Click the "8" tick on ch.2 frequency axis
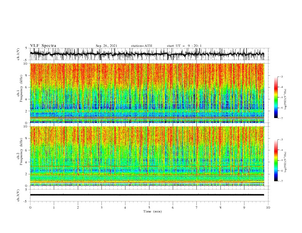302x233 pixels. click(x=27, y=139)
